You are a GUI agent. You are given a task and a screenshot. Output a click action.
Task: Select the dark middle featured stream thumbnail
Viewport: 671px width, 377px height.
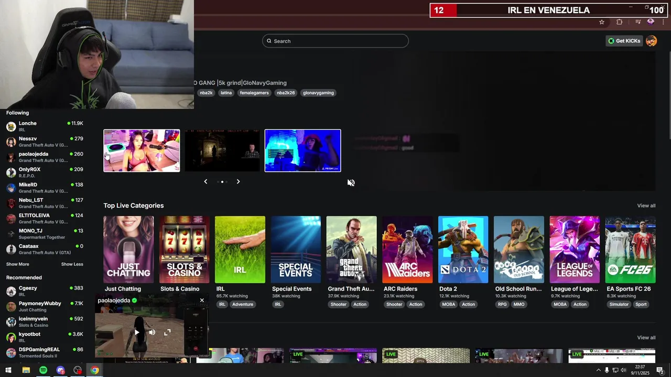coord(222,151)
